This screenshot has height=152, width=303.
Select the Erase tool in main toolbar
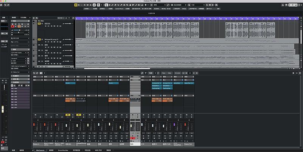coord(115,5)
